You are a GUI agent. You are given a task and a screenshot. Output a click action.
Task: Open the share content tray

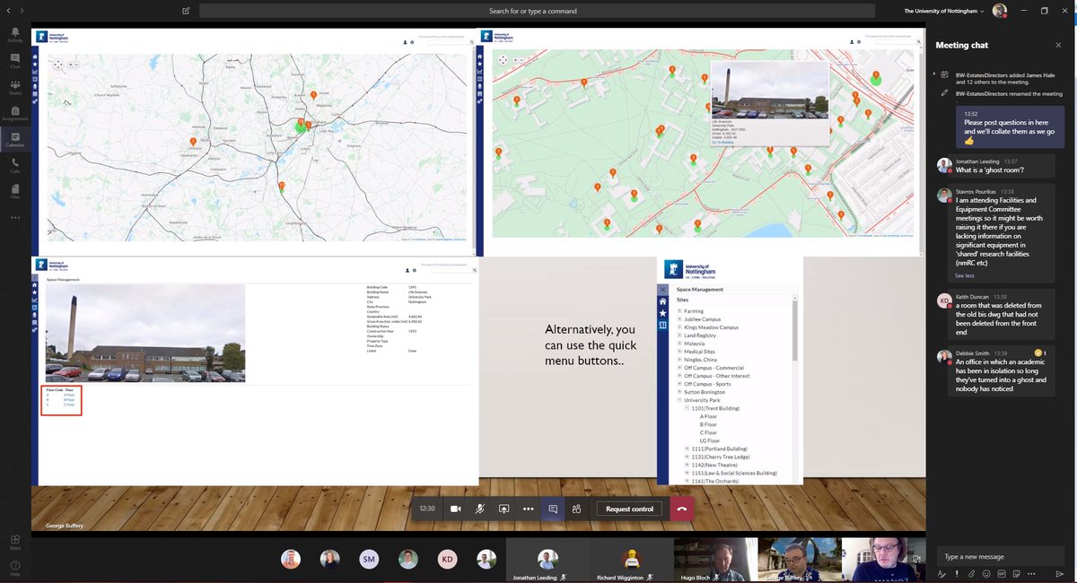(504, 509)
